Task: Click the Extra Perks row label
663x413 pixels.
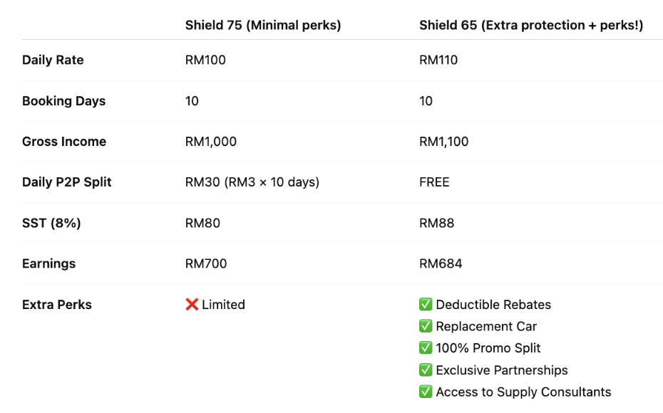Action: (x=57, y=305)
